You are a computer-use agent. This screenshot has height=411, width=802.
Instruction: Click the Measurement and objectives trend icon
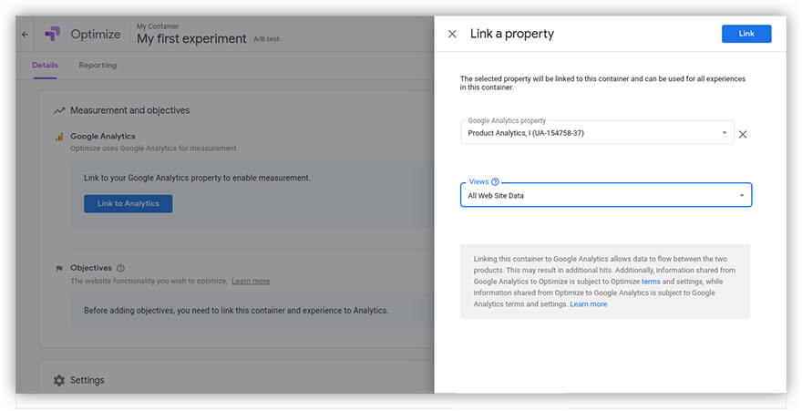pos(59,110)
